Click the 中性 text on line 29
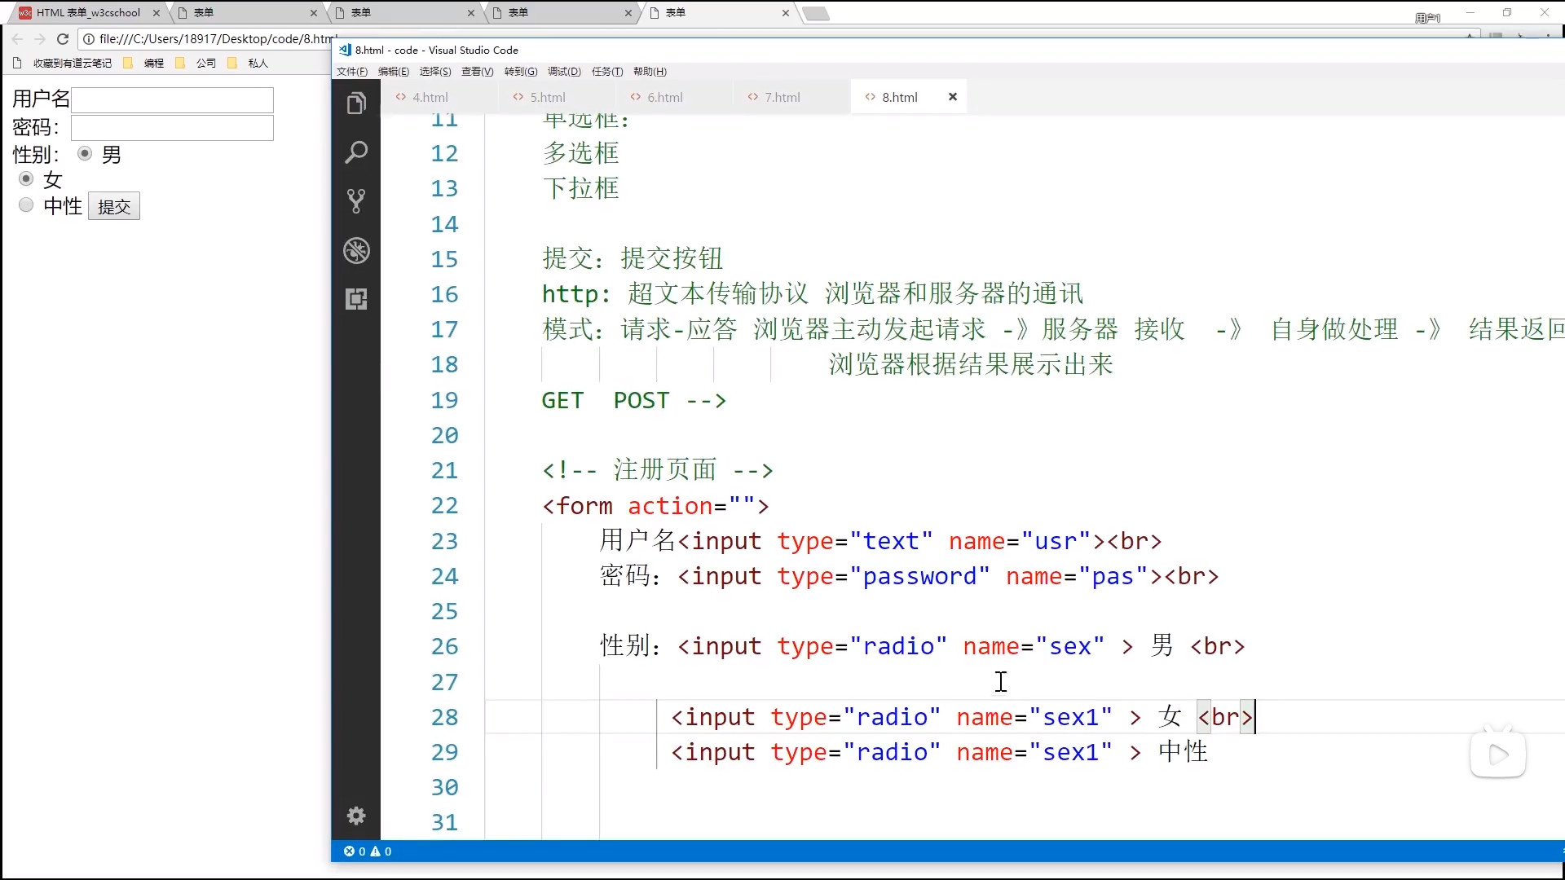 (1183, 751)
